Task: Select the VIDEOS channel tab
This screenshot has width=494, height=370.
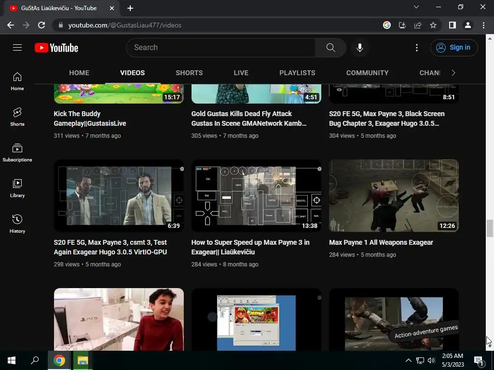Action: (x=132, y=73)
